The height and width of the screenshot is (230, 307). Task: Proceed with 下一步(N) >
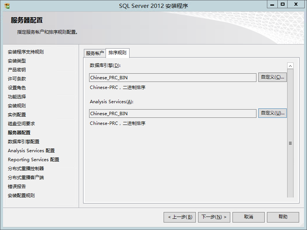(214, 217)
